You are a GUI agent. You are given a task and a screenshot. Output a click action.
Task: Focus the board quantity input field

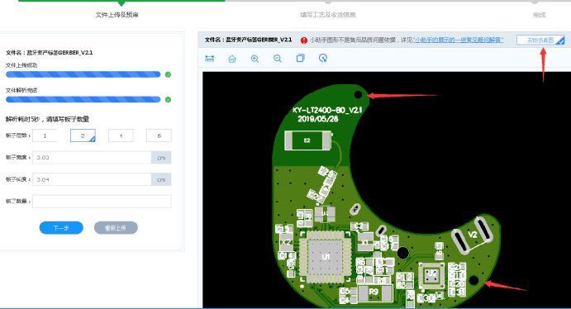coord(102,202)
